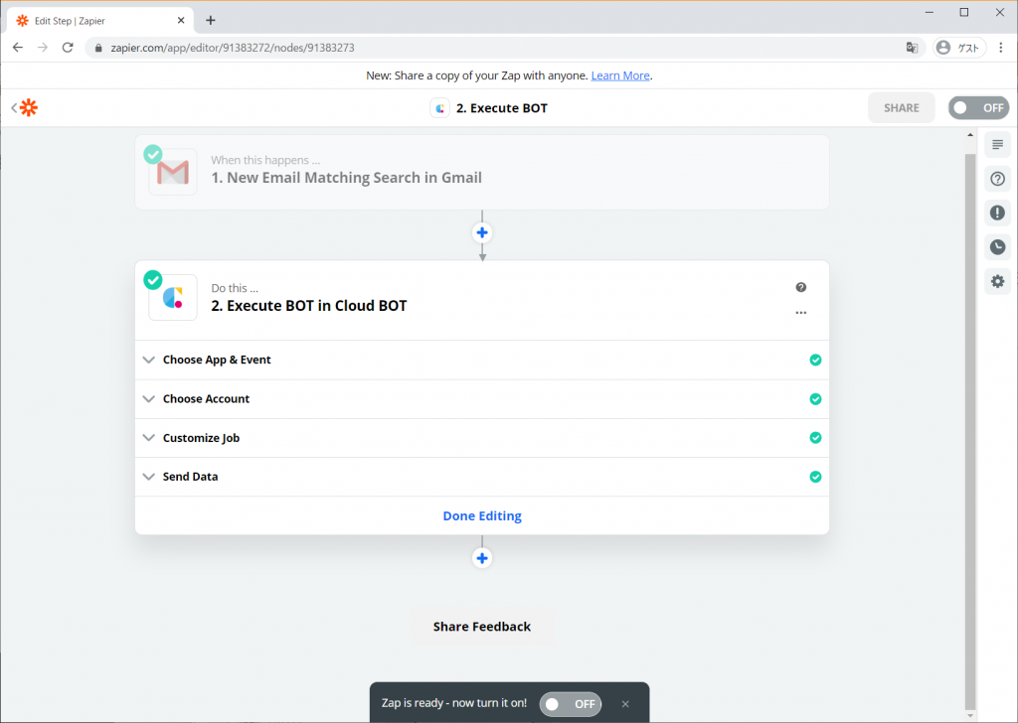Navigate back with the browser back arrow
Viewport: 1018px width, 723px height.
(18, 48)
